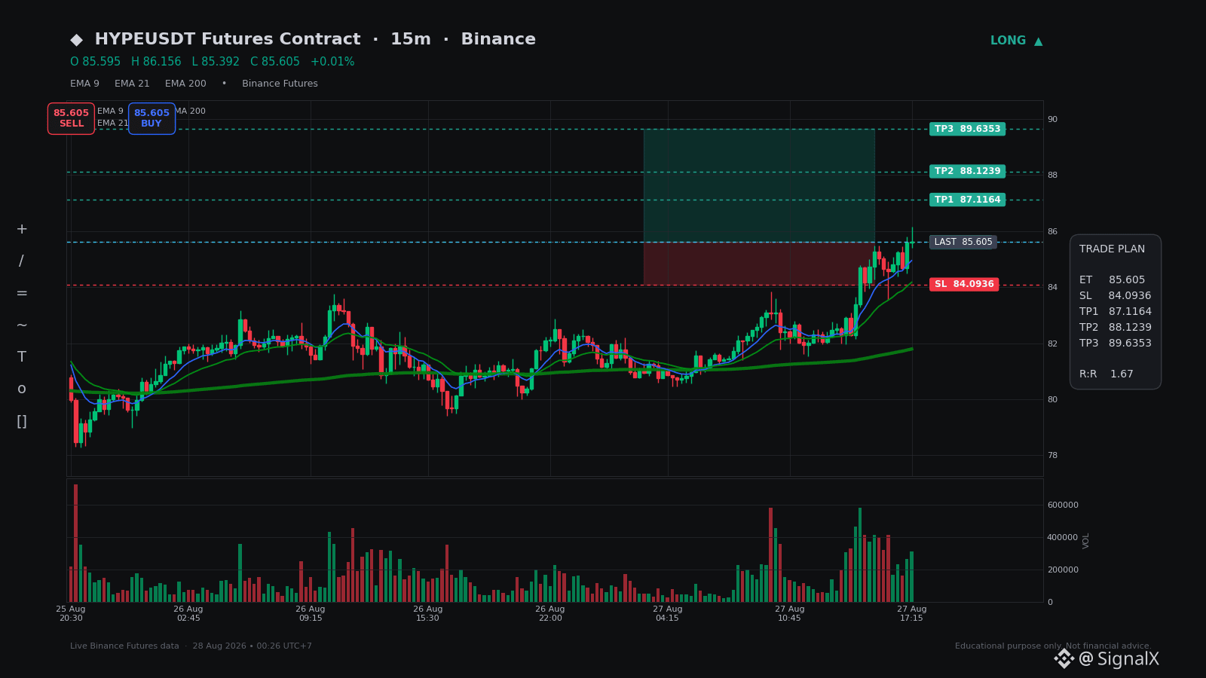Click the 82 price axis label
The width and height of the screenshot is (1206, 678).
[x=1052, y=344]
